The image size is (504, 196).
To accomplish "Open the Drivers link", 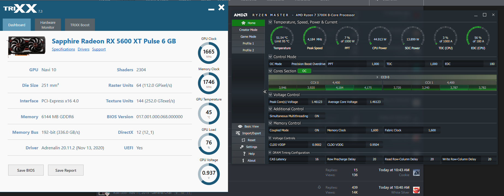I will (x=84, y=49).
